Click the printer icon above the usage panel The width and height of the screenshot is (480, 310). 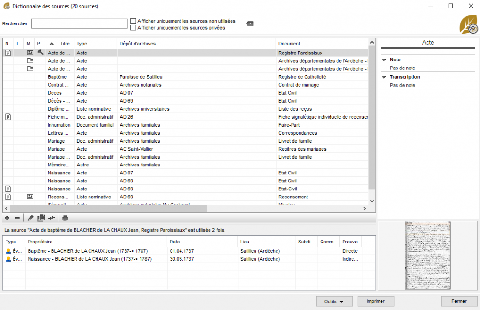(x=65, y=218)
